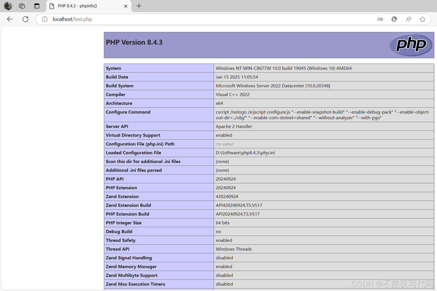437x291 pixels.
Task: Open the tab actions menu
Action: click(x=22, y=6)
